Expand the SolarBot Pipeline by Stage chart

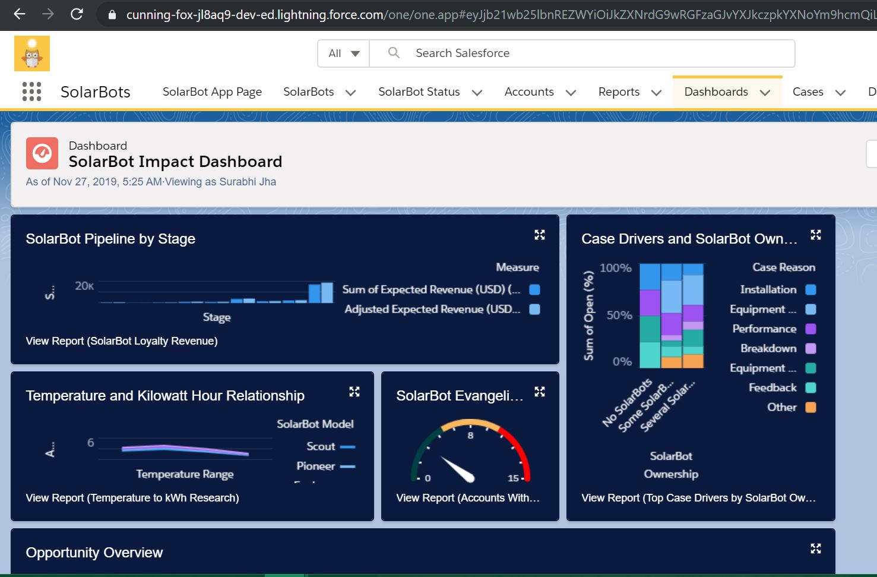539,235
